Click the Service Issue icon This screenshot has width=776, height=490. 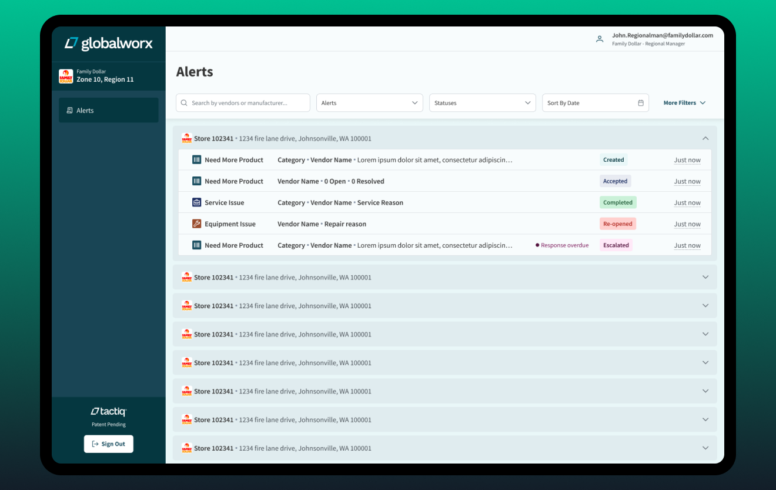(197, 202)
